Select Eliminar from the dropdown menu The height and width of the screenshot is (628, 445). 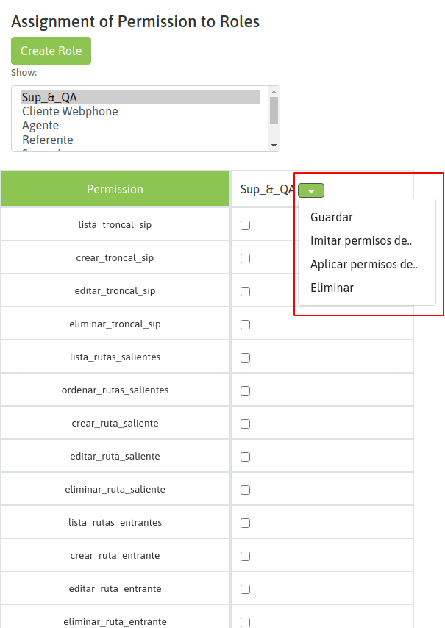[x=332, y=288]
